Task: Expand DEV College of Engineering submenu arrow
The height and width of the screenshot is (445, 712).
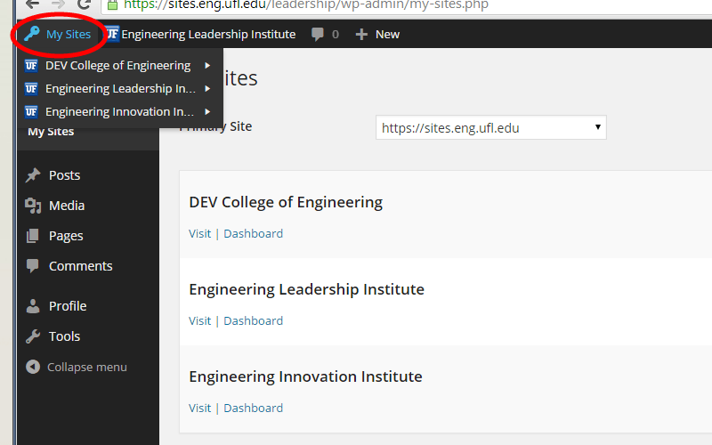Action: pos(207,65)
